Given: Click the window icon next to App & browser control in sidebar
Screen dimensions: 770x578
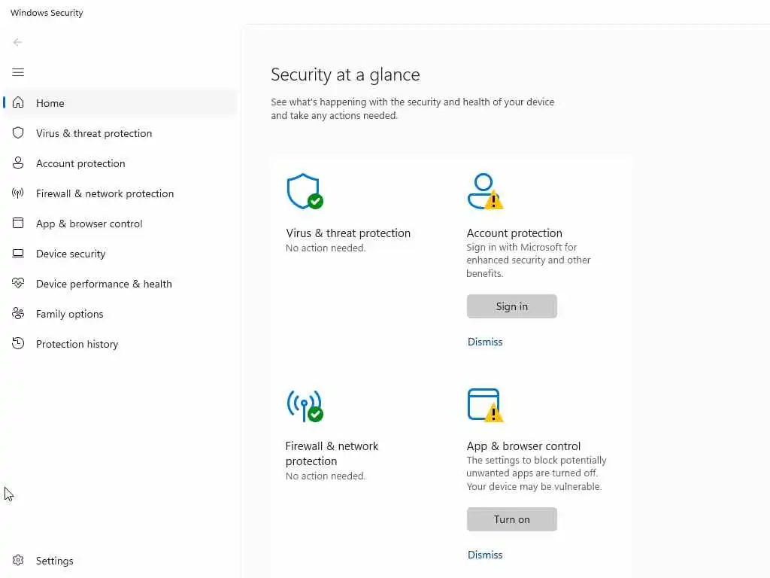Looking at the screenshot, I should pyautogui.click(x=18, y=223).
